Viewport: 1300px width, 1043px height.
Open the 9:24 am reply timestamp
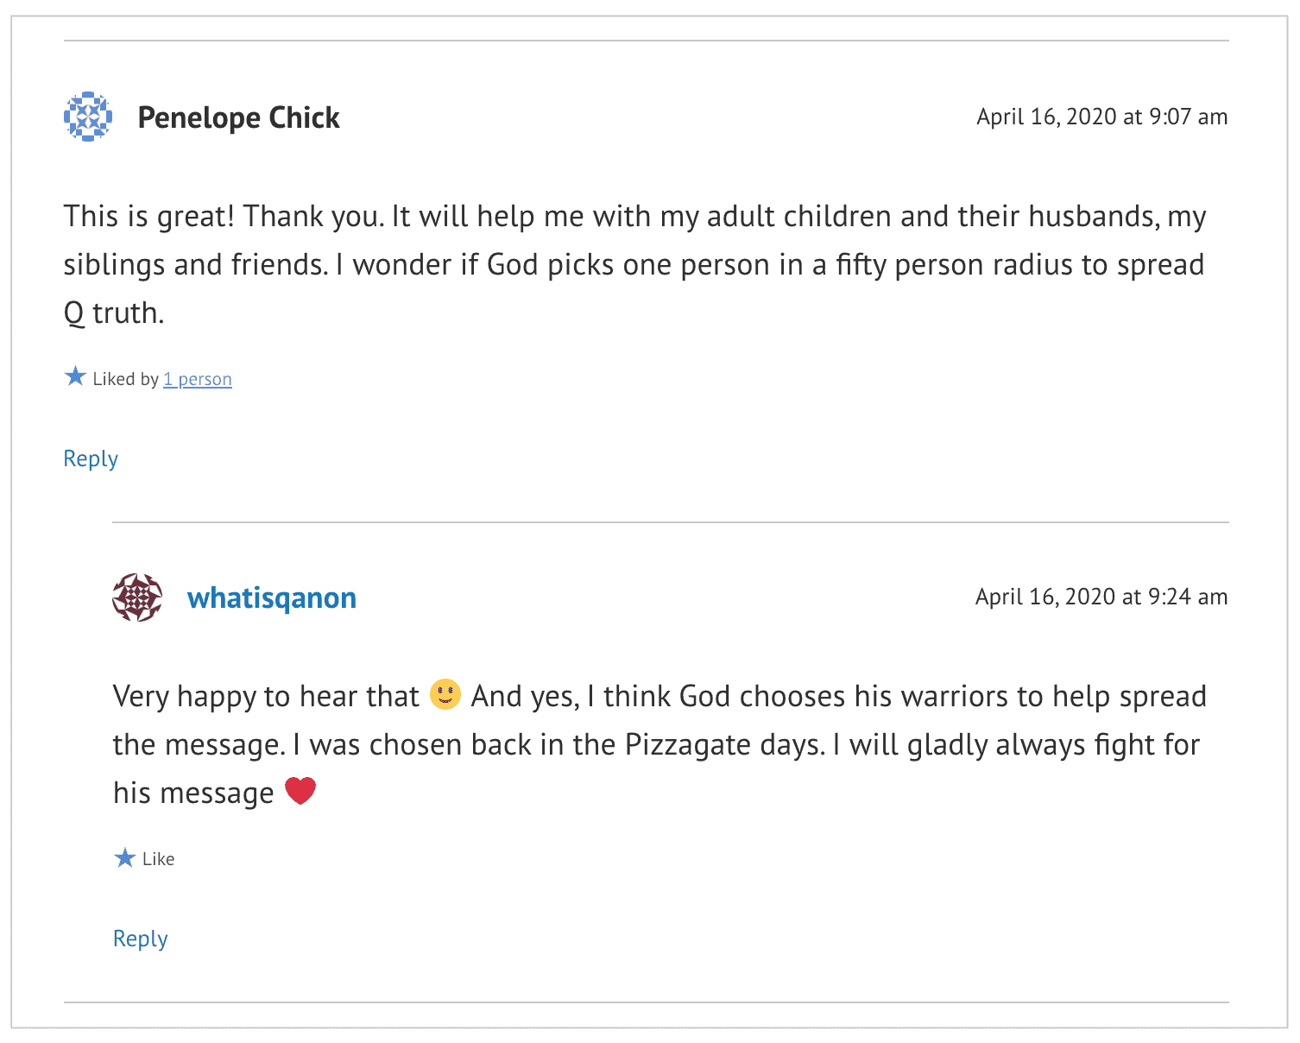coord(1101,597)
